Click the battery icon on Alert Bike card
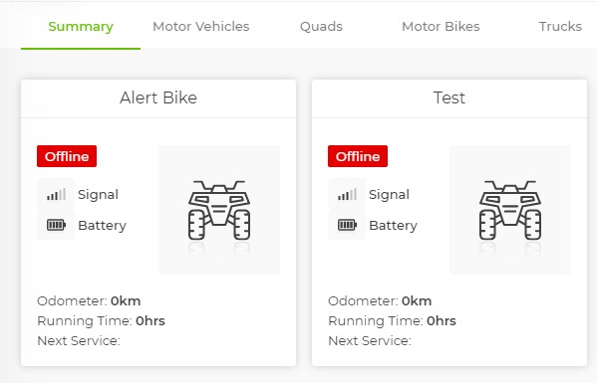 coord(56,225)
